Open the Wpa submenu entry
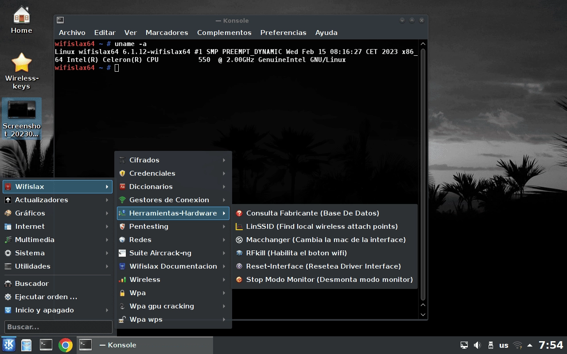Viewport: 567px width, 354px height. tap(173, 293)
